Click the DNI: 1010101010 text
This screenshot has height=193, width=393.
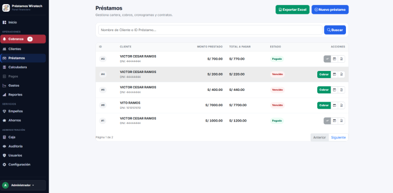point(130,108)
